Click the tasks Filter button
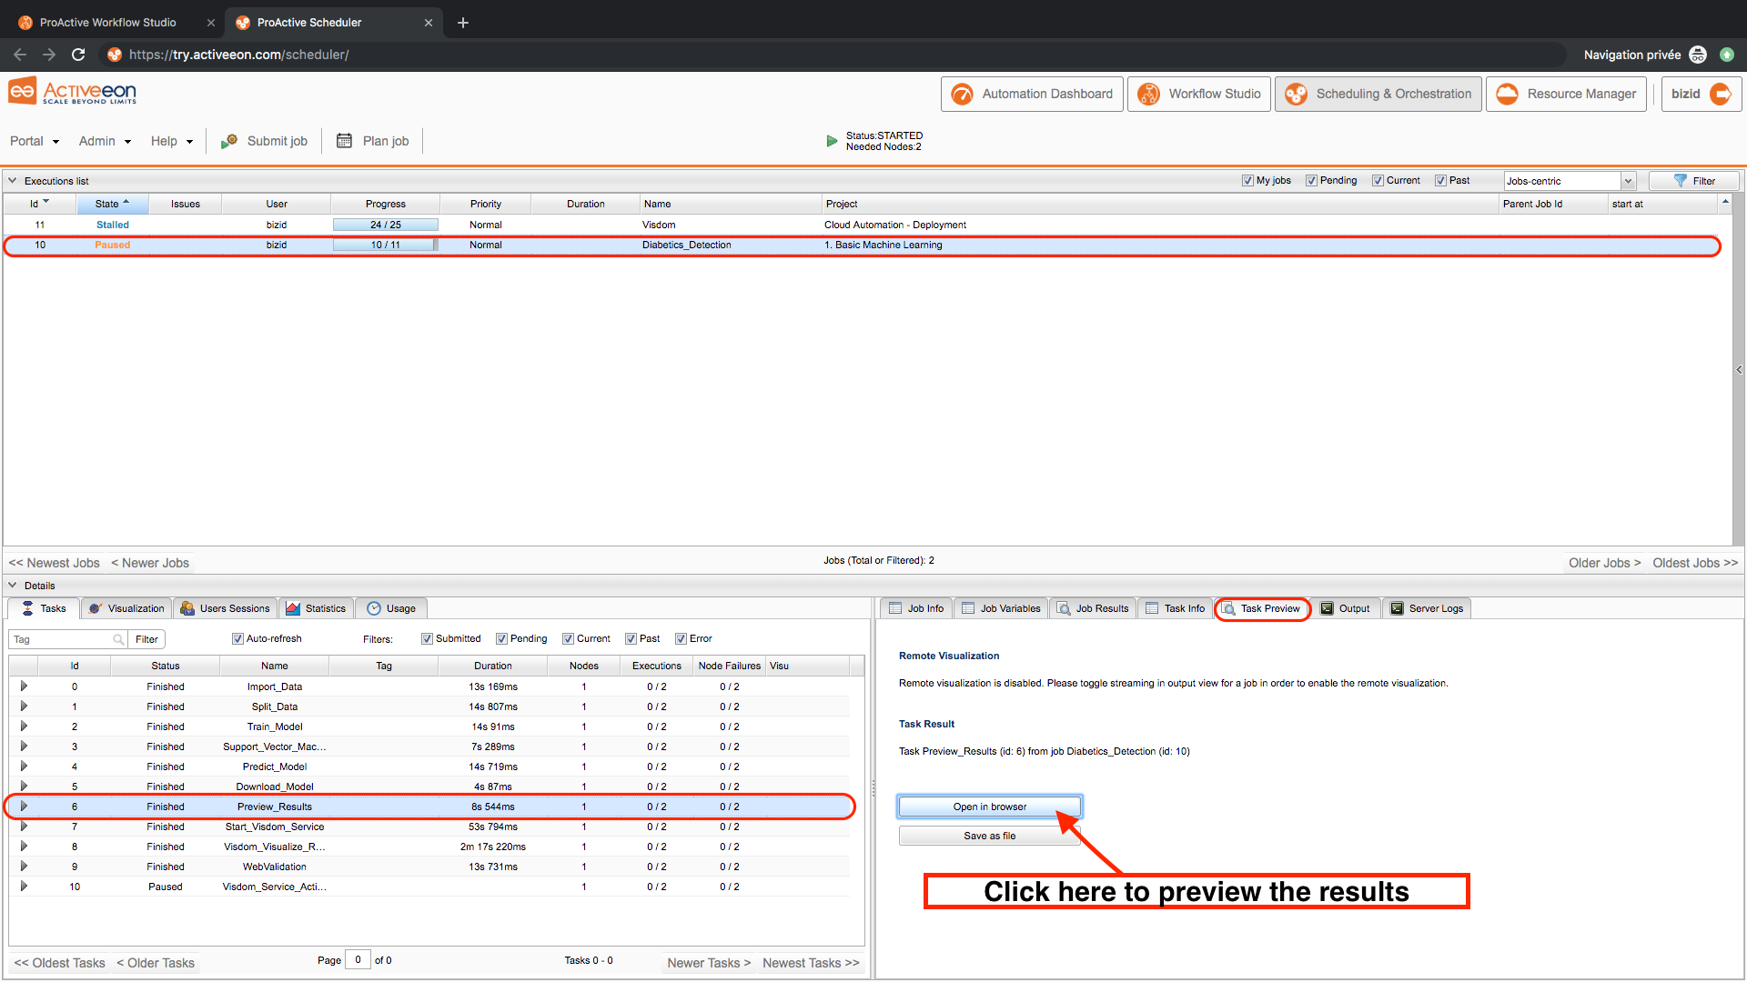 pyautogui.click(x=146, y=639)
